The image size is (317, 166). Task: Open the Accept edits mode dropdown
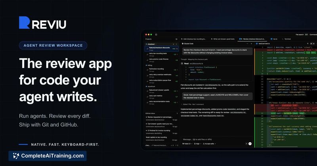209,144
